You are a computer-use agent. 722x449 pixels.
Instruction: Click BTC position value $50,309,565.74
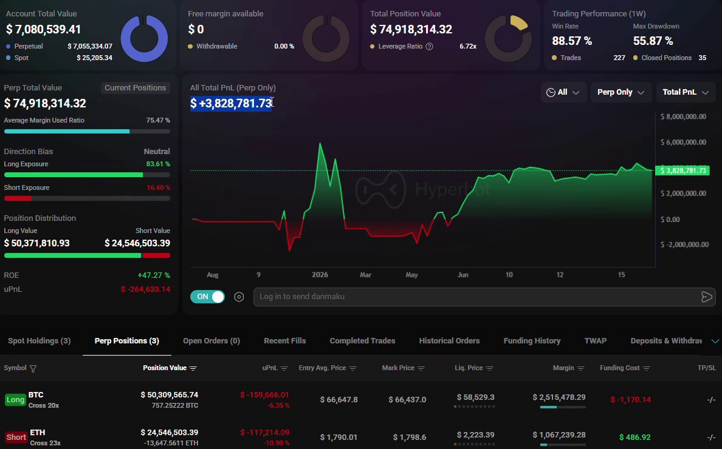pos(170,395)
